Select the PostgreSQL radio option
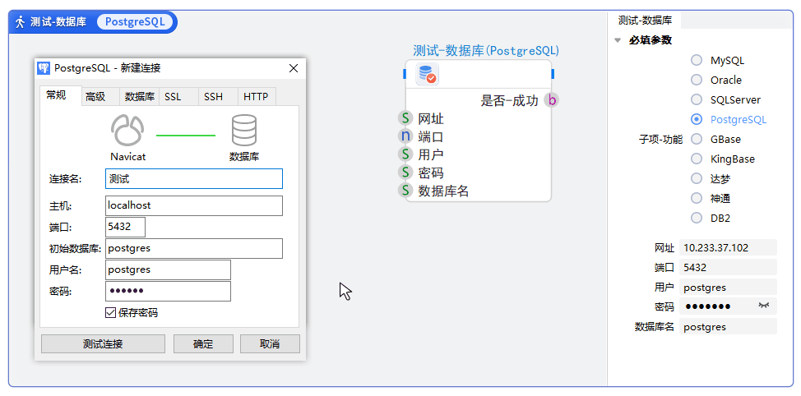The height and width of the screenshot is (396, 801). point(697,119)
